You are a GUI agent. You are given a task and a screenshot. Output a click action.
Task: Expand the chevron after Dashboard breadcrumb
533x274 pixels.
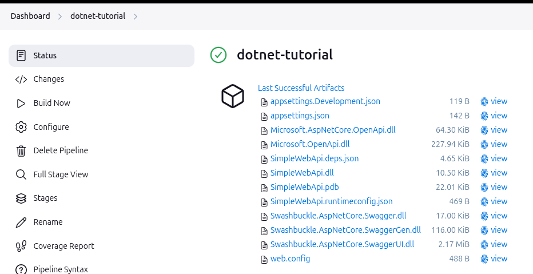pos(60,17)
